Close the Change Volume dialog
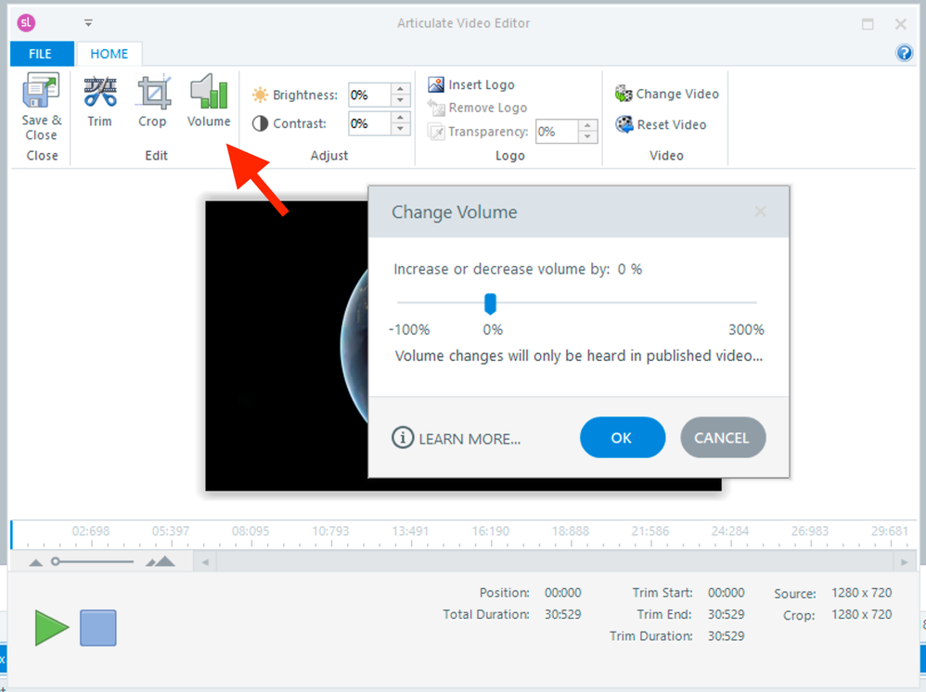 pyautogui.click(x=760, y=211)
